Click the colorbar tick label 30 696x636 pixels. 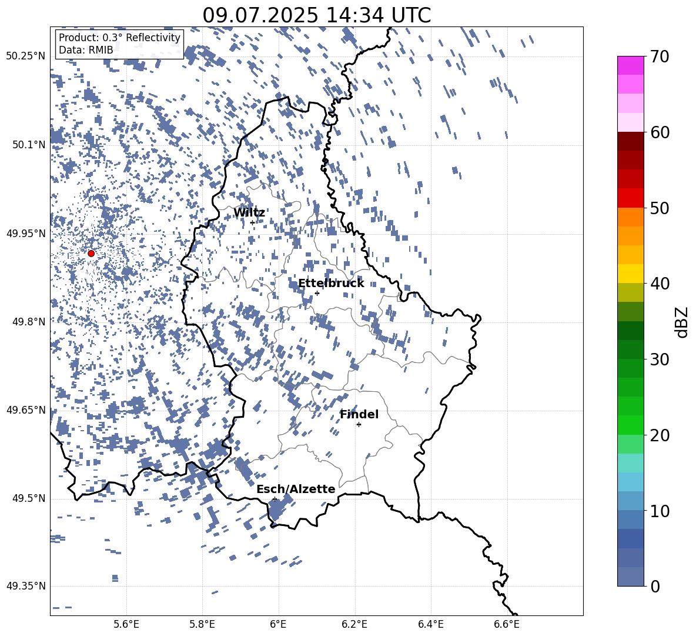[x=660, y=359]
